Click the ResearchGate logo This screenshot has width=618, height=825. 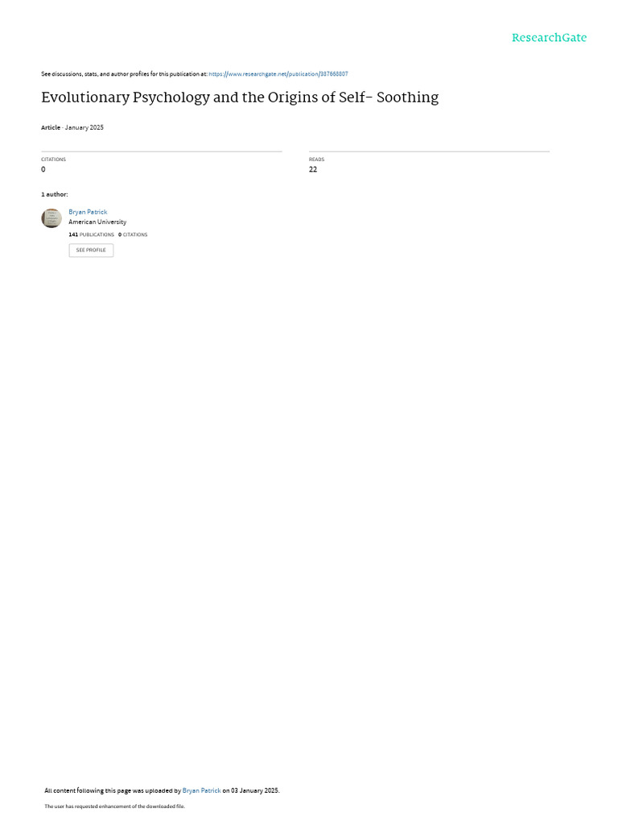(549, 38)
